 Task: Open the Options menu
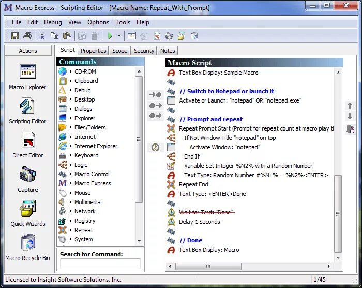[x=98, y=22]
